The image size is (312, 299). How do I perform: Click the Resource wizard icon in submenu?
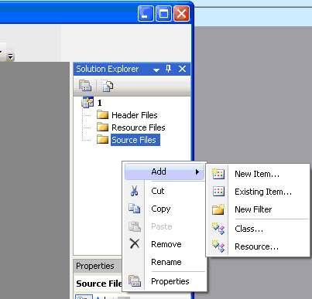point(218,246)
